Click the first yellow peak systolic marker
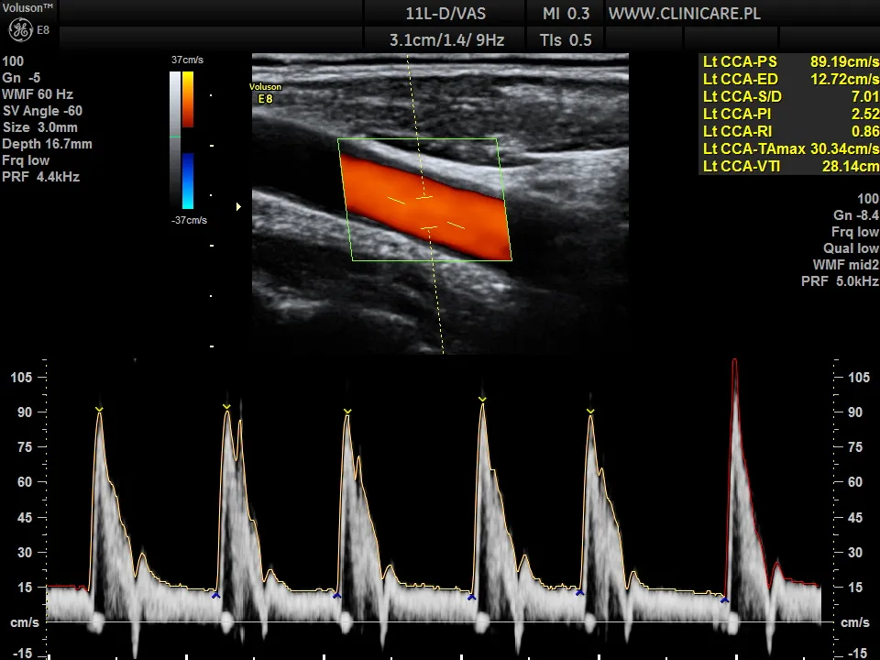880x660 pixels. click(x=99, y=408)
